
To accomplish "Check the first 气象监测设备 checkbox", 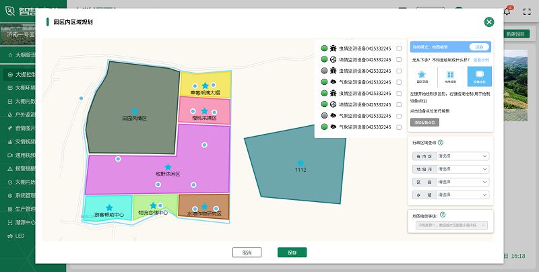I will 400,82.
